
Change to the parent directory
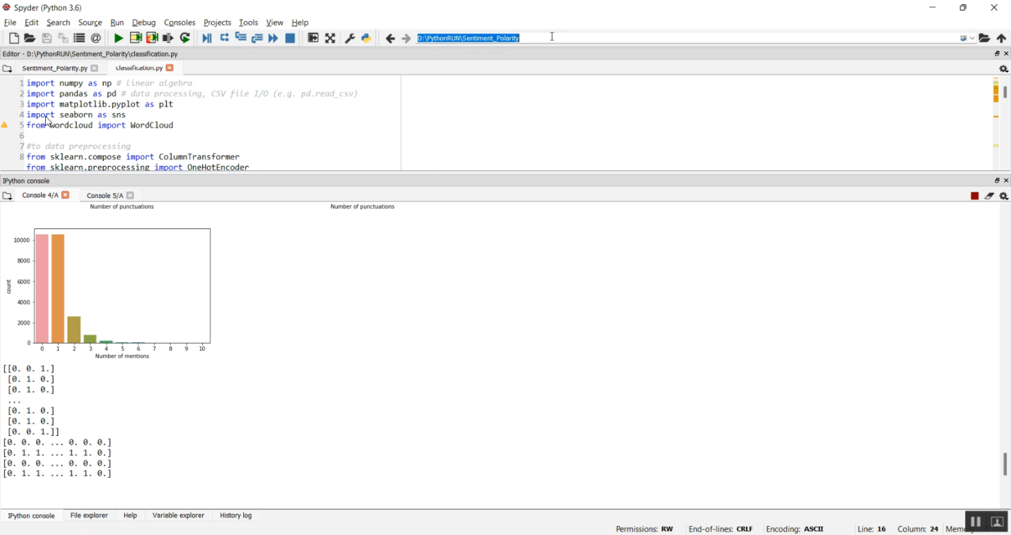(x=1002, y=38)
